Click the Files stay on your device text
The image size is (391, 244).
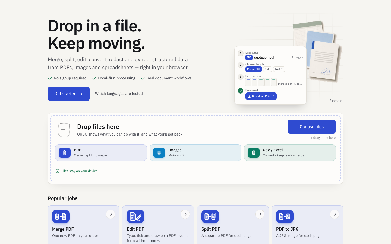tap(79, 171)
